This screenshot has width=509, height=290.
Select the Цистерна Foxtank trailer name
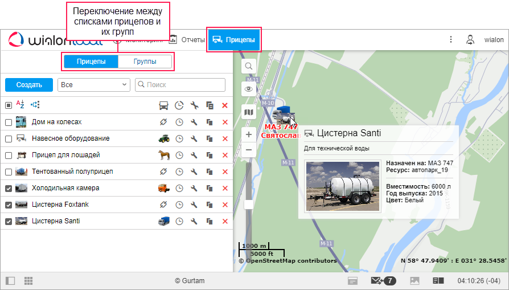60,205
